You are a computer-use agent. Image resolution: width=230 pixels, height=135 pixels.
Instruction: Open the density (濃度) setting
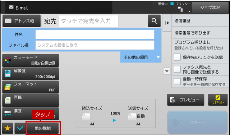[x=31, y=114]
